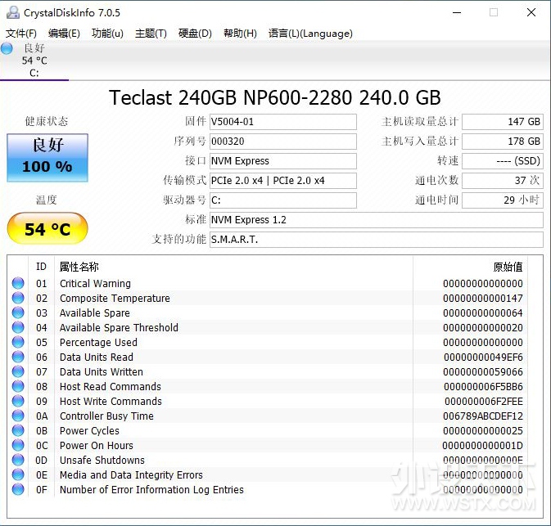Click the status orb for Critical Warning

(18, 283)
